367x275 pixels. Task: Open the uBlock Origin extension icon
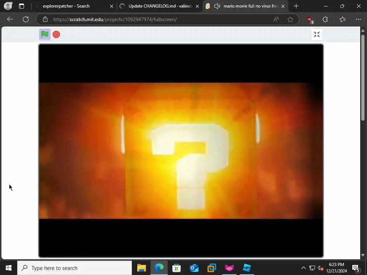click(310, 20)
